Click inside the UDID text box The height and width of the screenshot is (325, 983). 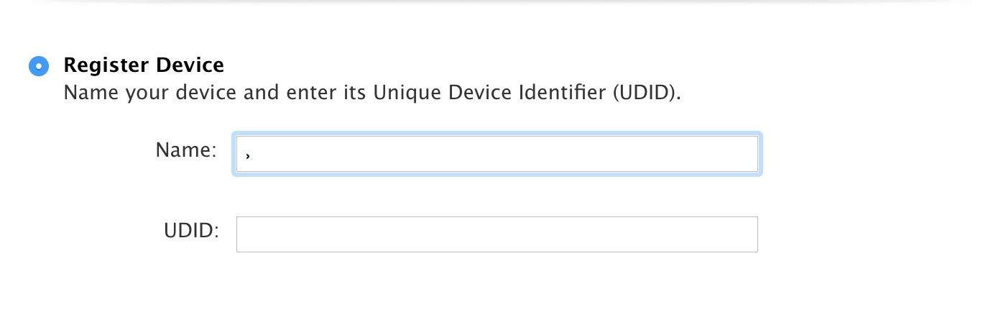(496, 234)
